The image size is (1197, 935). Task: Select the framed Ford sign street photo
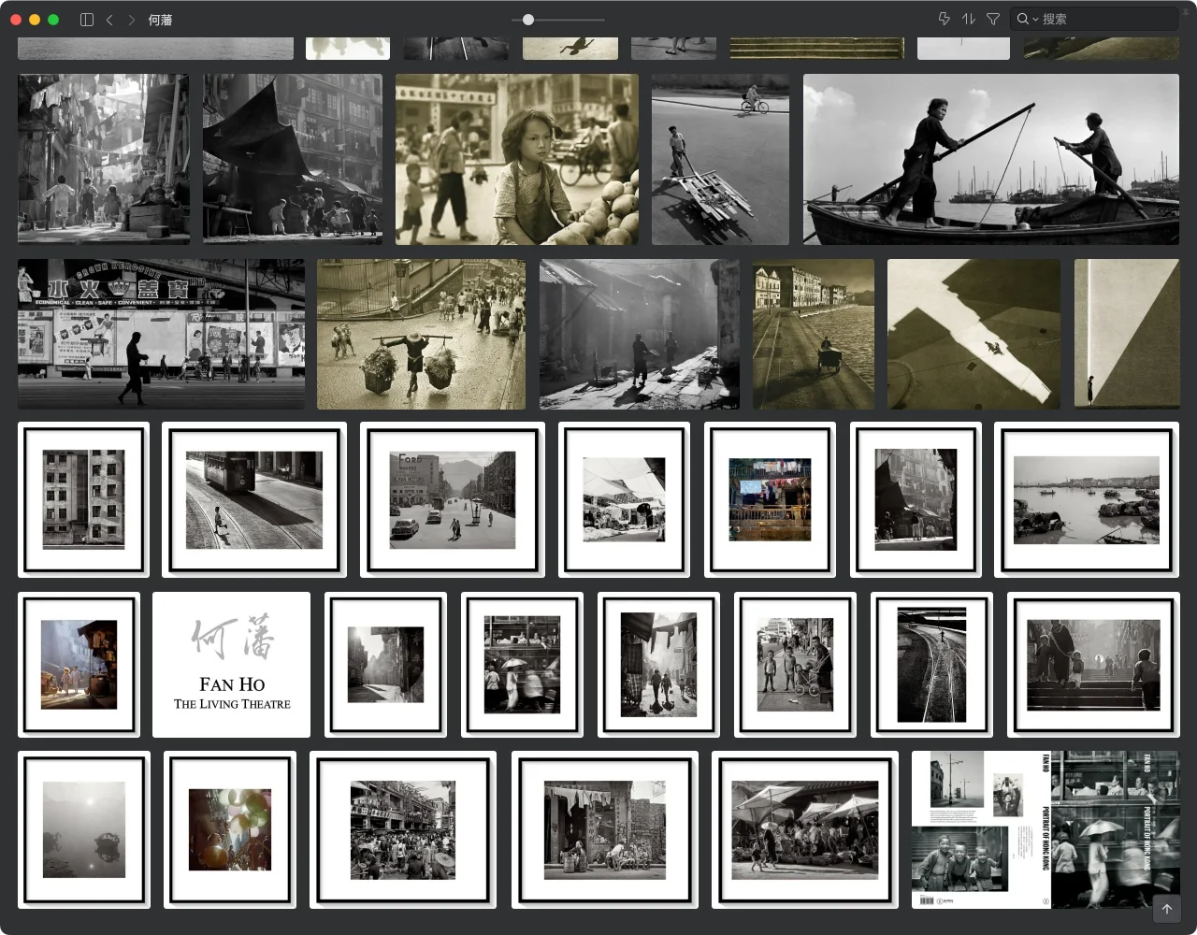pos(453,499)
